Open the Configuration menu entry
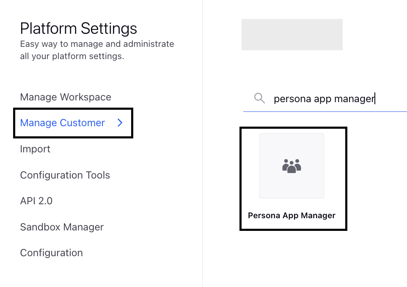 click(x=51, y=253)
